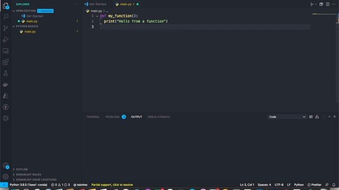Select Python 3.8.5 interpreter in status bar

[28, 185]
